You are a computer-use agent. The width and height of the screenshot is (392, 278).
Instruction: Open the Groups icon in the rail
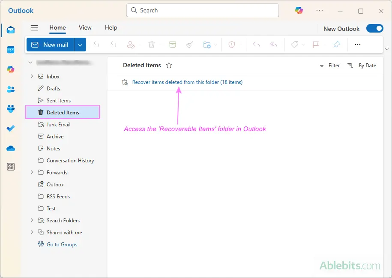(11, 109)
